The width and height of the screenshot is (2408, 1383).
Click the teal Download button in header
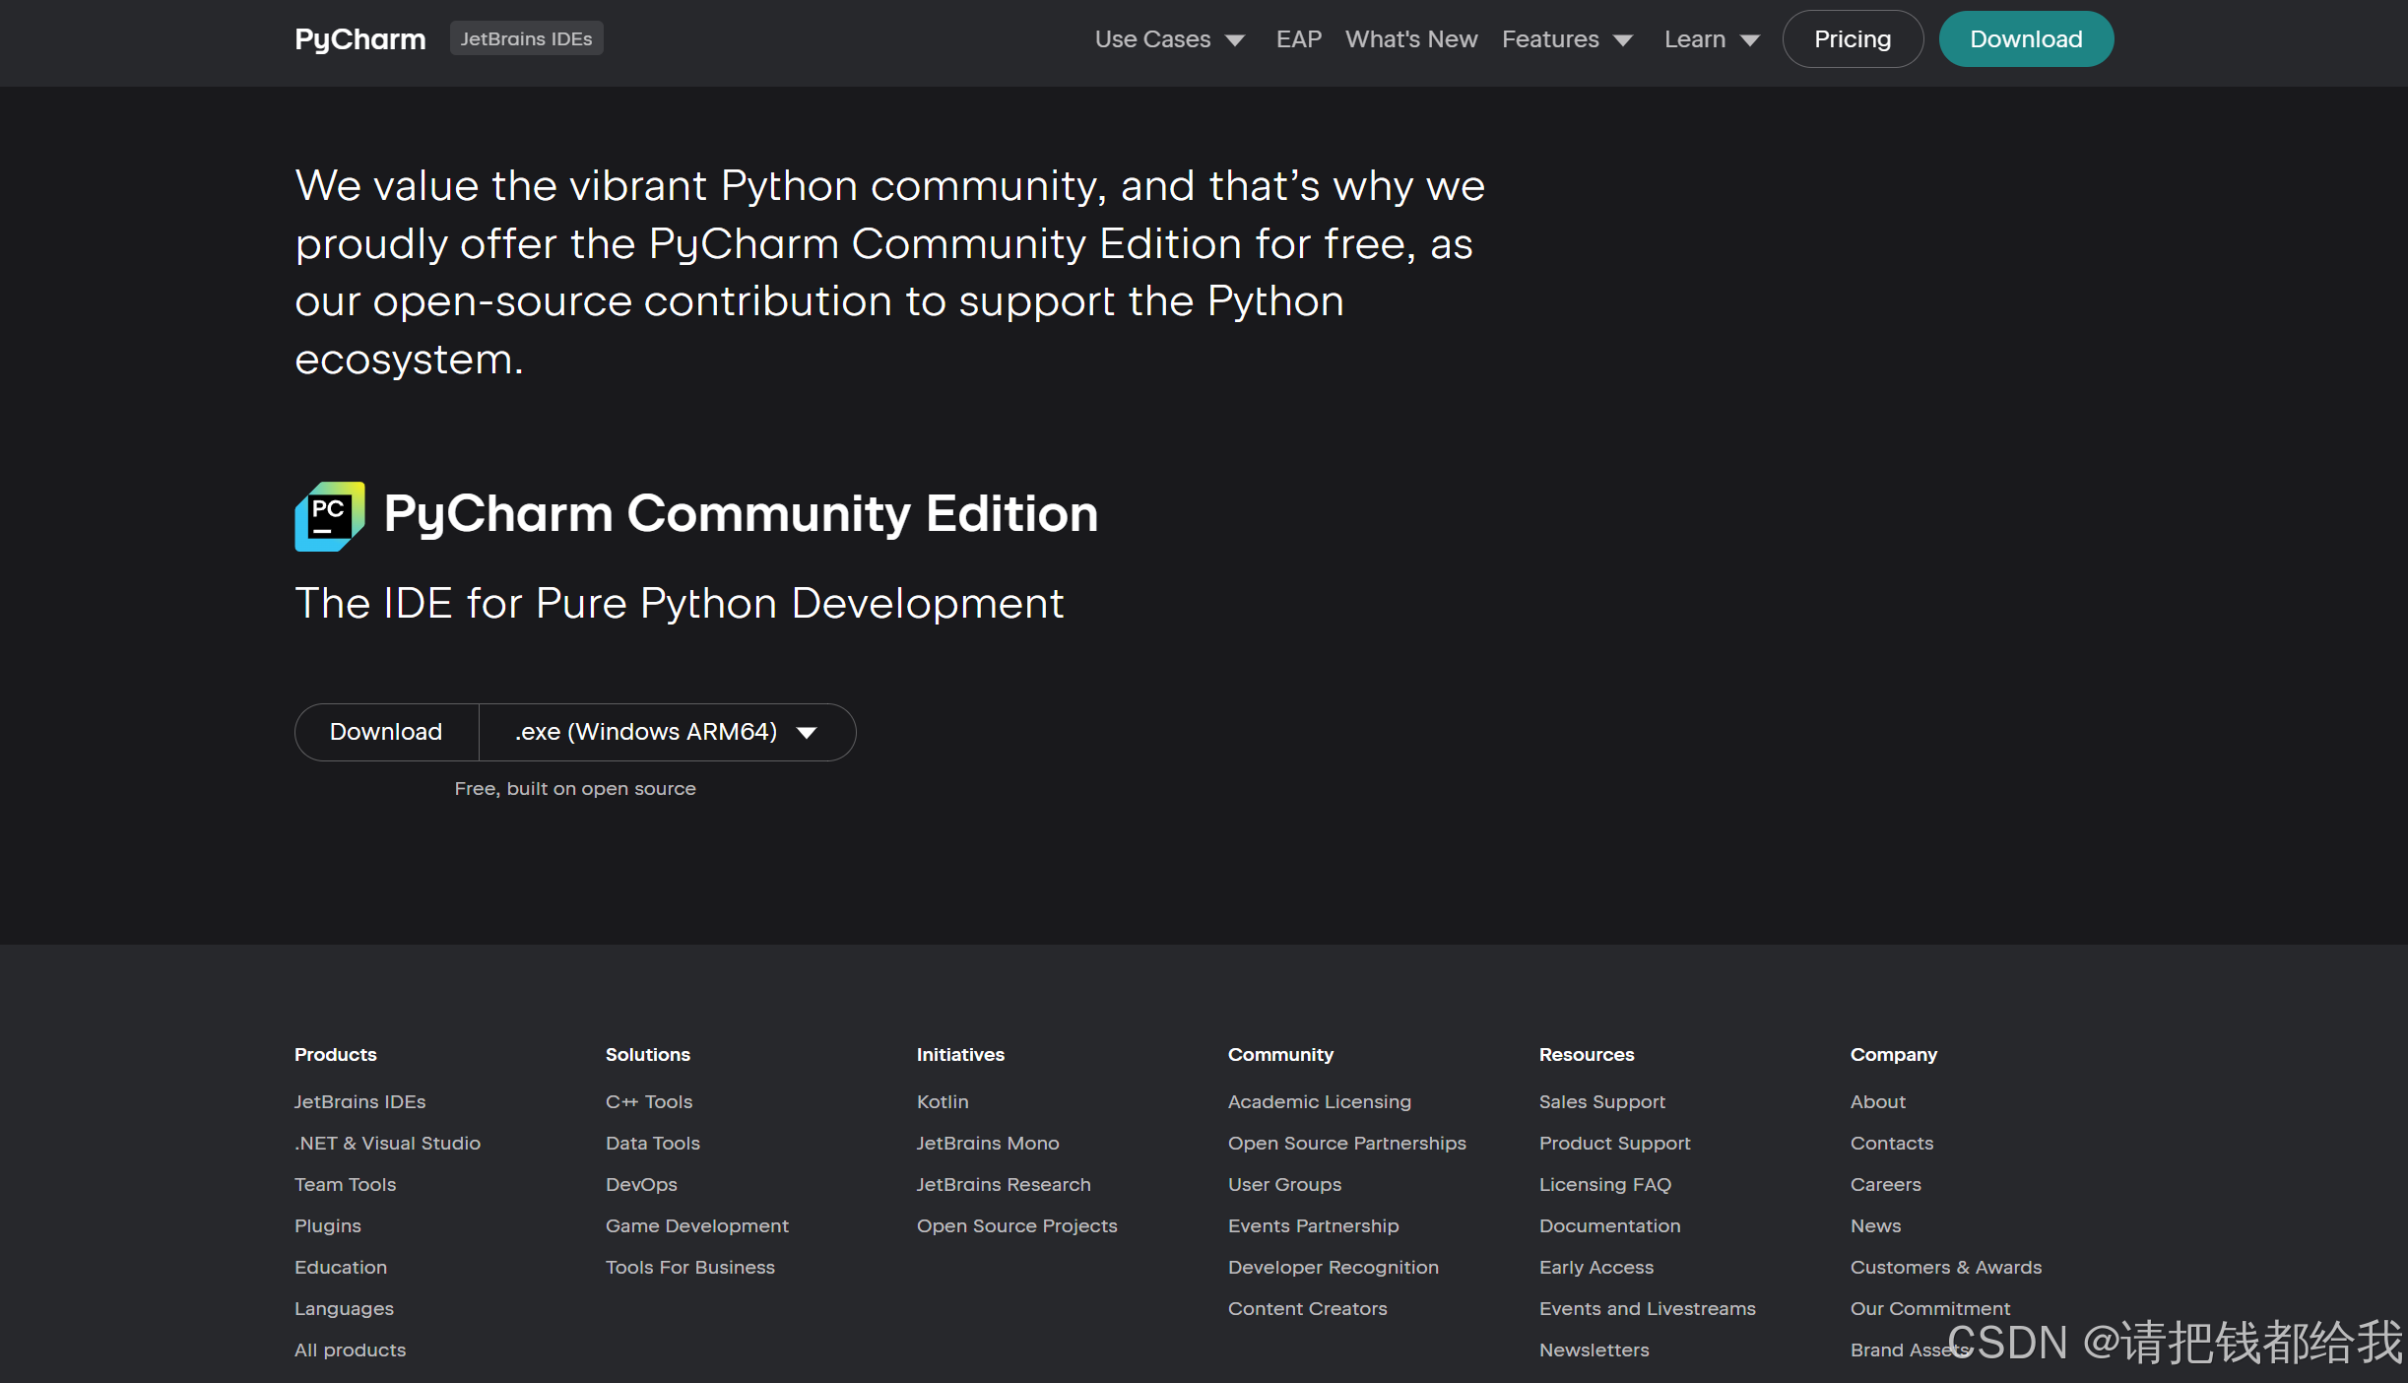coord(2026,39)
